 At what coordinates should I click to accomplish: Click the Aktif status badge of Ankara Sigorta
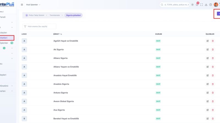(x=158, y=93)
